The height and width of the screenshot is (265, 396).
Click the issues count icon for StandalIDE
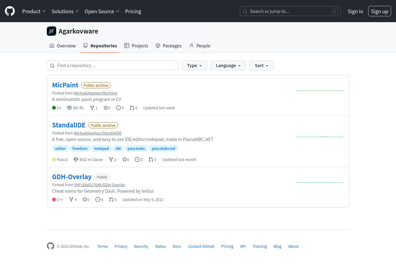137,159
